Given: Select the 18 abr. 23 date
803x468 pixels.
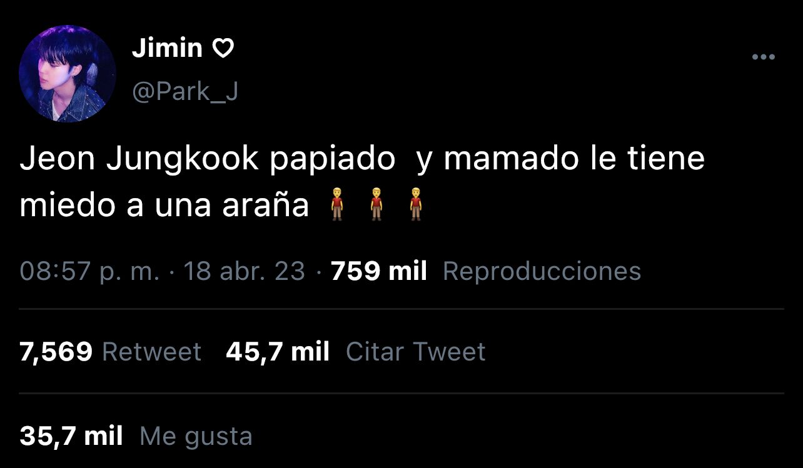Looking at the screenshot, I should [245, 271].
